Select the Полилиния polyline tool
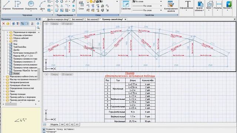Image resolution: width=237 pixels, height=133 pixels. [x=18, y=5]
